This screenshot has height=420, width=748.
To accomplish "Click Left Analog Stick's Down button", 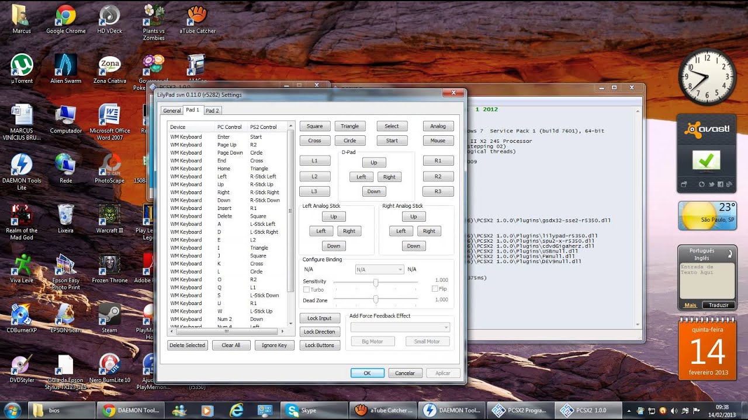I will coord(334,246).
